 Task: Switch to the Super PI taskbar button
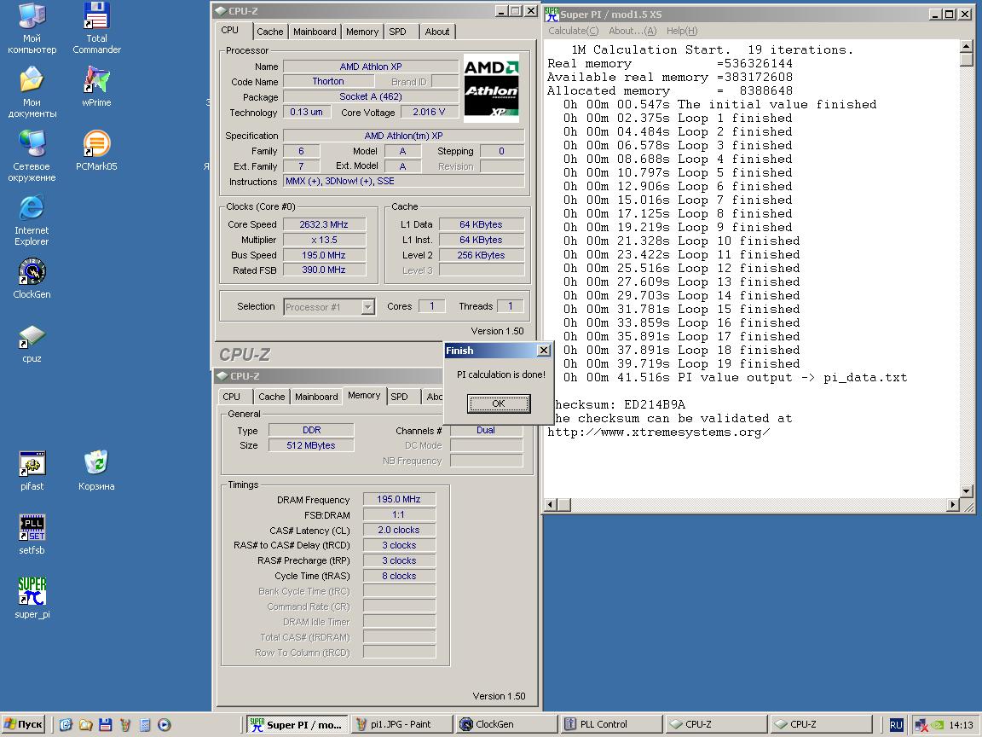296,724
